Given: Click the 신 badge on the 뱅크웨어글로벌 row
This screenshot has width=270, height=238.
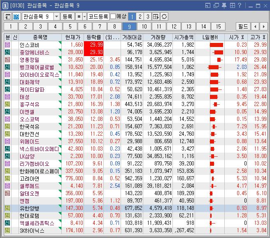Looking at the screenshot, I should (7, 67).
